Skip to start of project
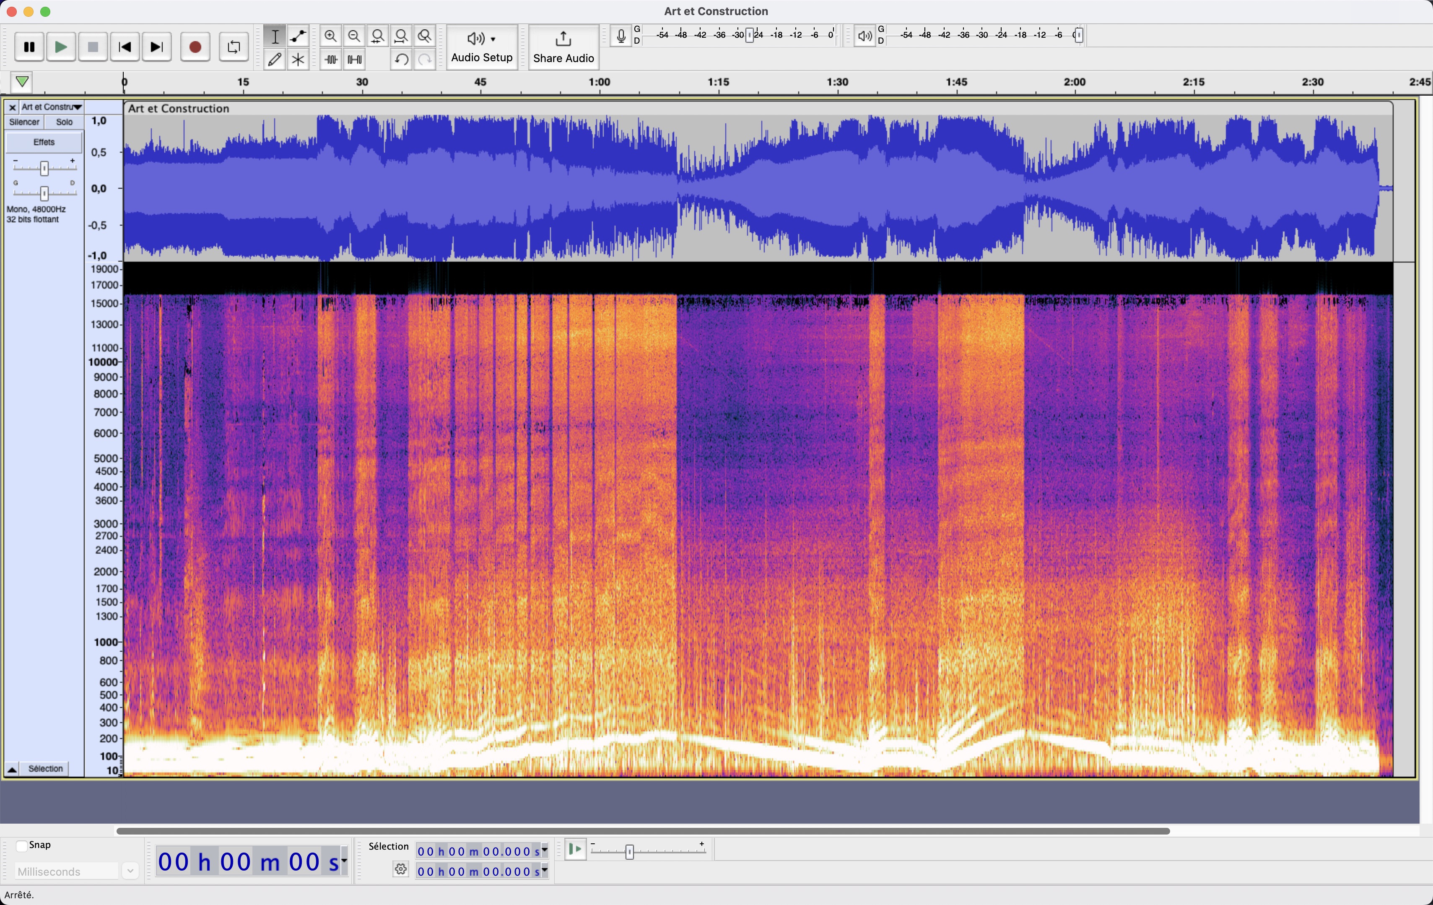 tap(125, 47)
